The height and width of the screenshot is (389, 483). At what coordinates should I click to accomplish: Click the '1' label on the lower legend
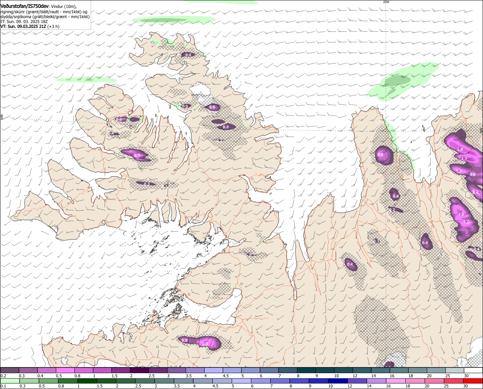tap(79, 386)
